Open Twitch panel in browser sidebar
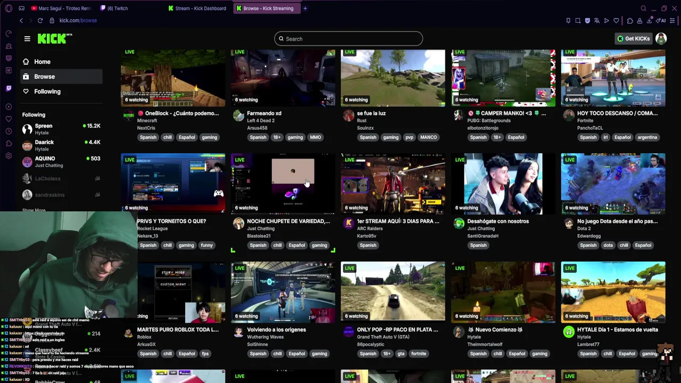The width and height of the screenshot is (681, 383). 9,88
